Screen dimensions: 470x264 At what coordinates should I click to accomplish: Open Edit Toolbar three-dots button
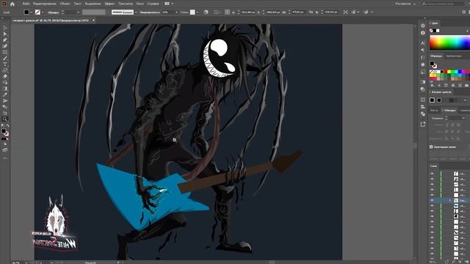pos(5,158)
